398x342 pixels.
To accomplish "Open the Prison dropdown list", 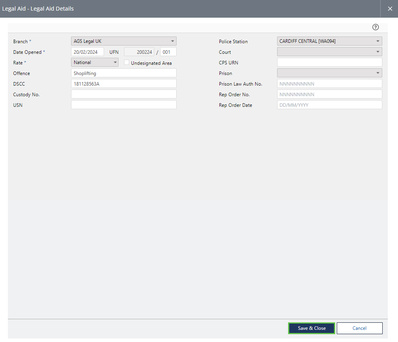I will click(x=329, y=73).
